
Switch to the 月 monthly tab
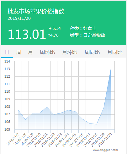click(30, 52)
